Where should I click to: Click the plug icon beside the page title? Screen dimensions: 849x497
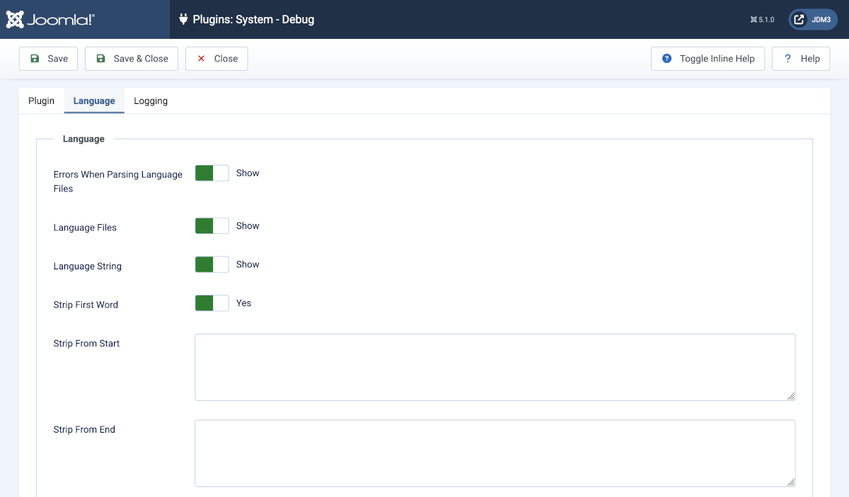pyautogui.click(x=184, y=19)
